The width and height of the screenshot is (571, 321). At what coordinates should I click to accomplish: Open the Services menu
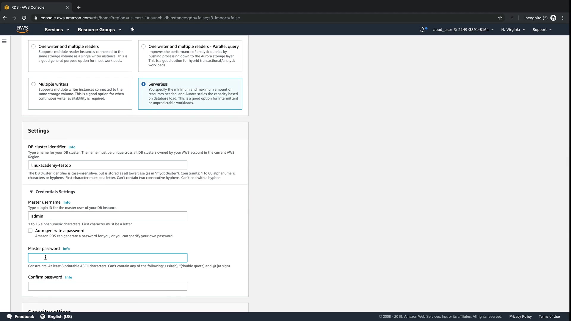point(57,30)
